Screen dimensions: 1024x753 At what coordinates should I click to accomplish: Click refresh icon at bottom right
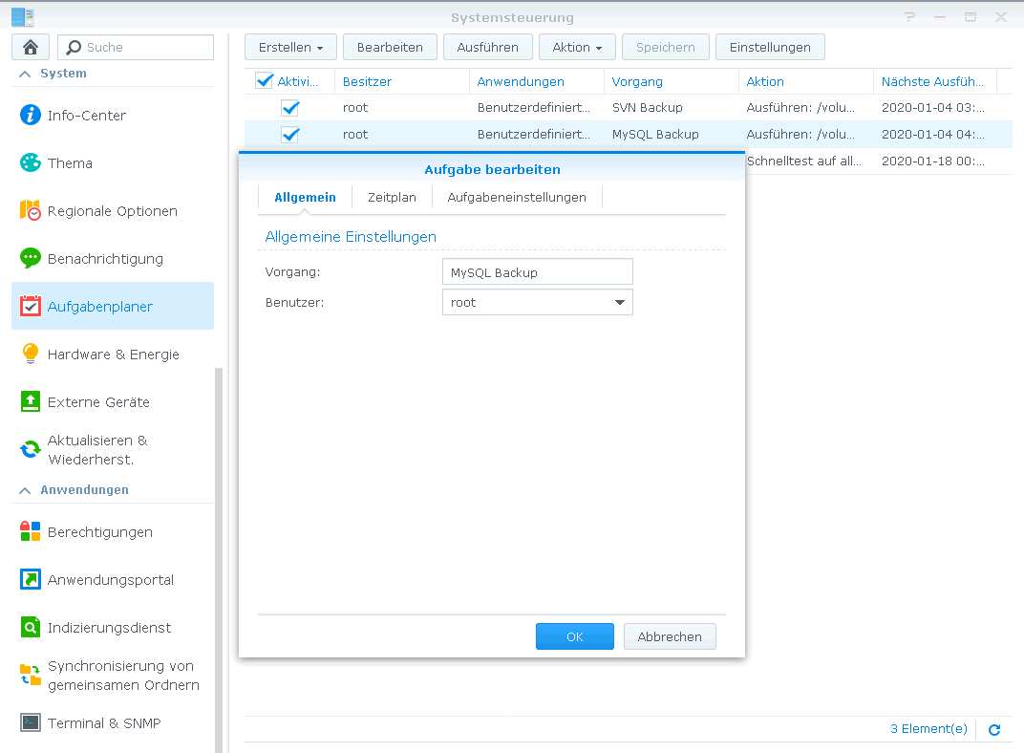pos(994,730)
